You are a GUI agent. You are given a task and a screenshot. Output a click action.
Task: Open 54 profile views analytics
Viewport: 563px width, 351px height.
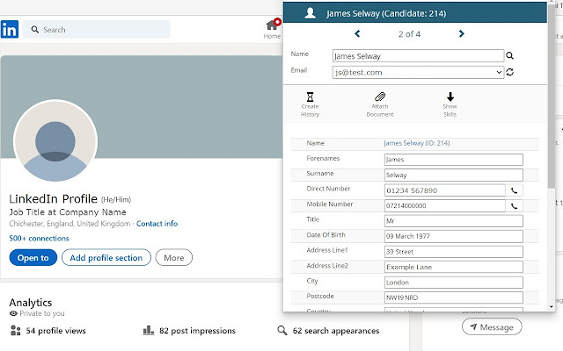click(x=55, y=331)
